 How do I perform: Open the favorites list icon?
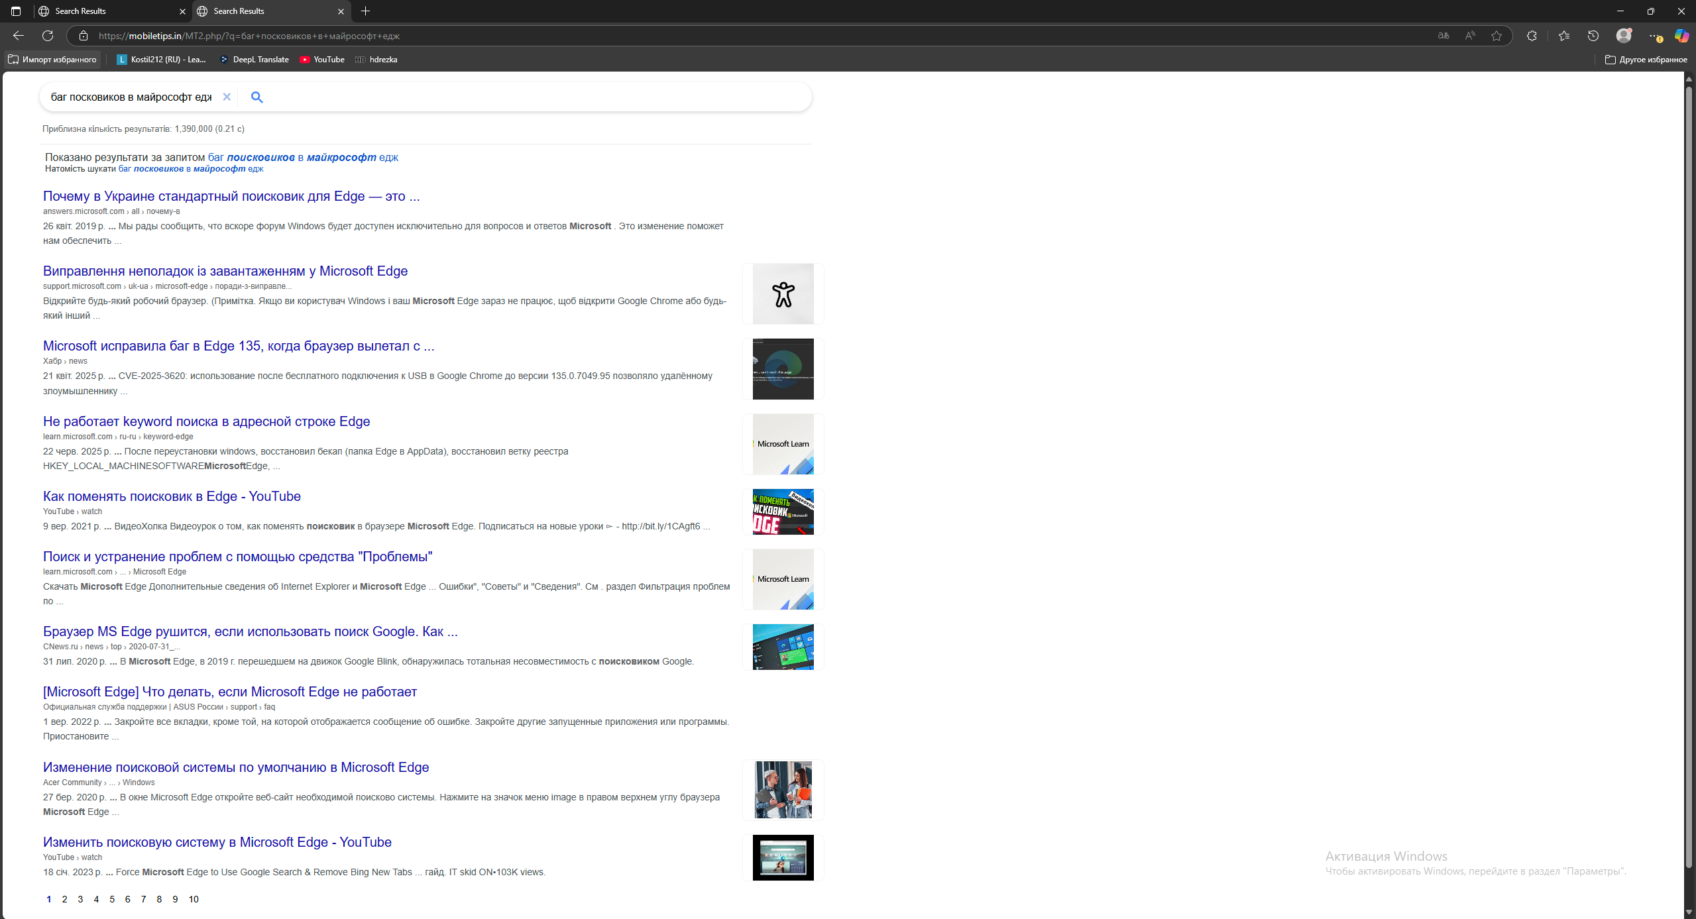point(1564,36)
